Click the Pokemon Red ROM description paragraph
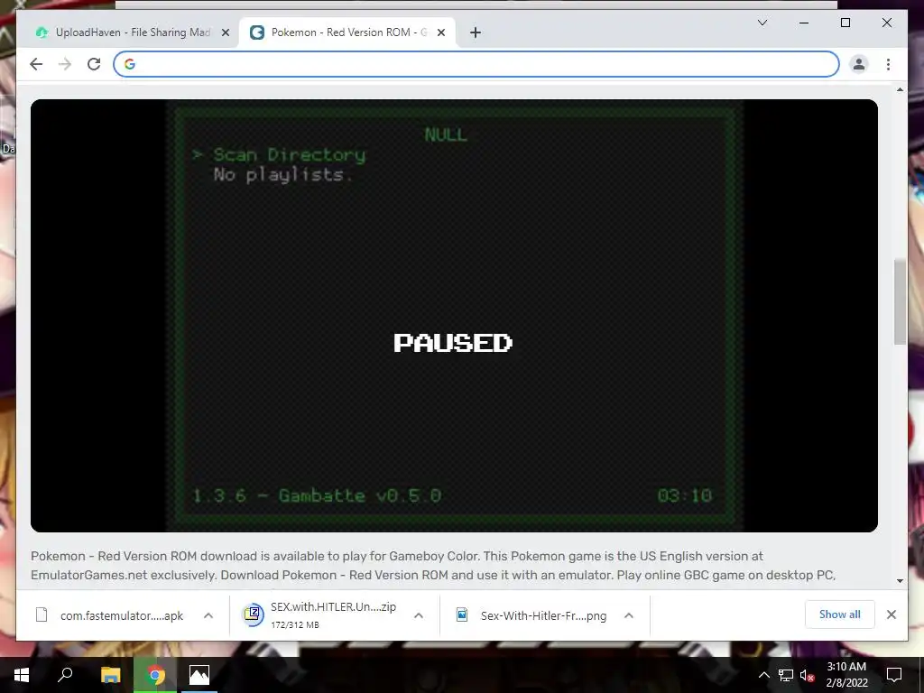 tap(433, 565)
